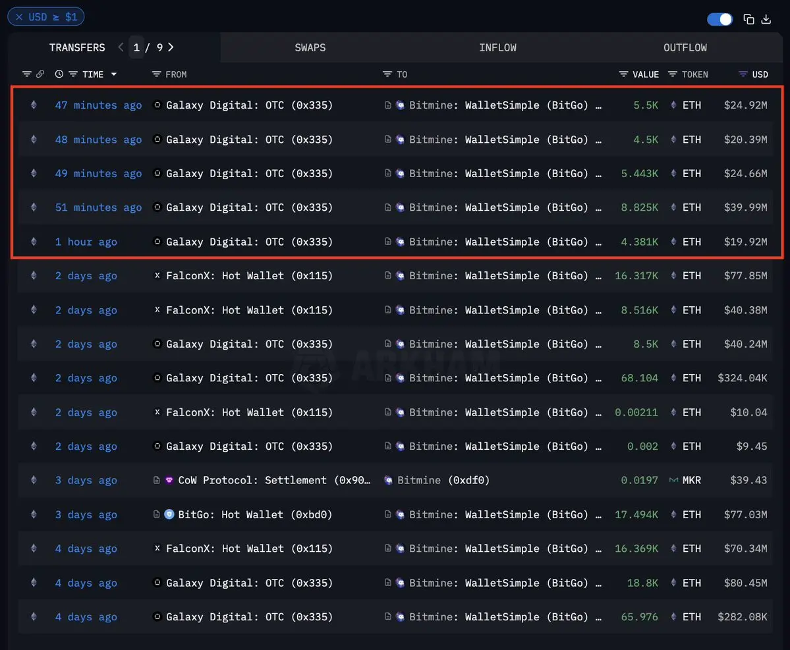Open the FROM column filter
The width and height of the screenshot is (790, 650).
point(156,74)
